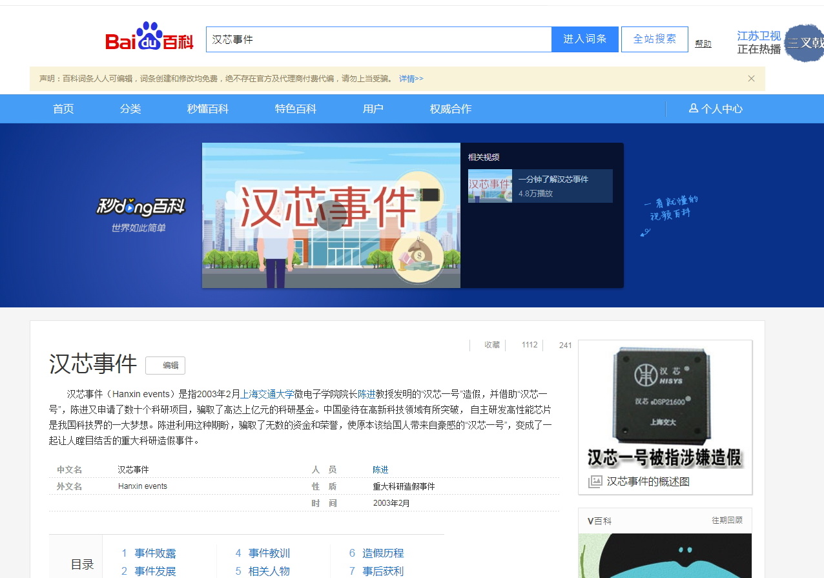Open the 陈进 link in the summary paragraph
This screenshot has height=578, width=824.
[367, 394]
